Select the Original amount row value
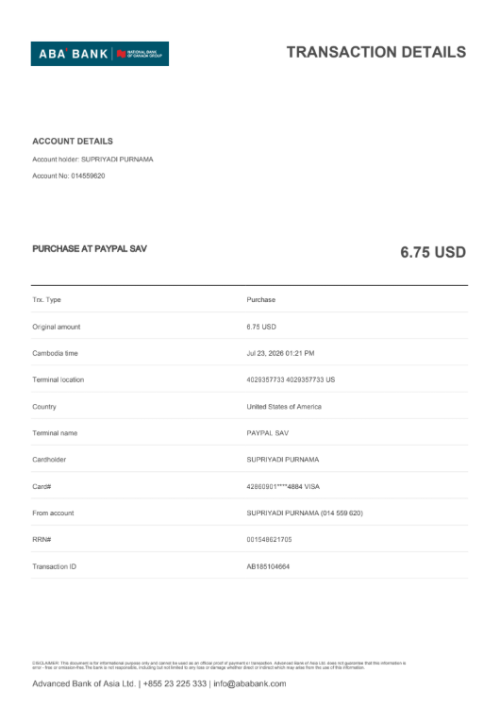 pos(261,327)
